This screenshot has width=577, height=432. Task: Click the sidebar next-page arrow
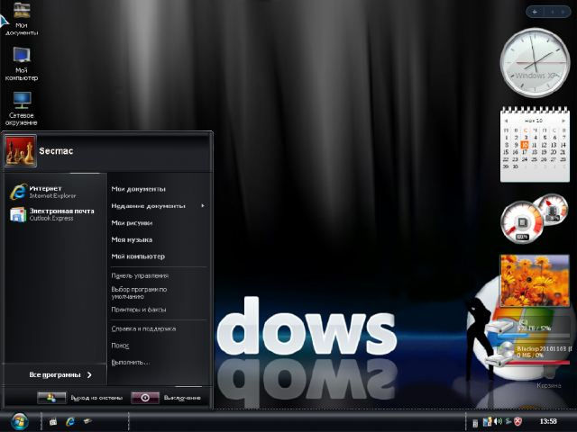[563, 12]
